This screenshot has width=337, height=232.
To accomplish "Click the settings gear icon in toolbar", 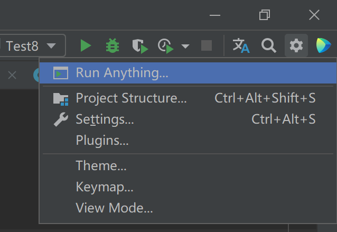I will tap(296, 46).
